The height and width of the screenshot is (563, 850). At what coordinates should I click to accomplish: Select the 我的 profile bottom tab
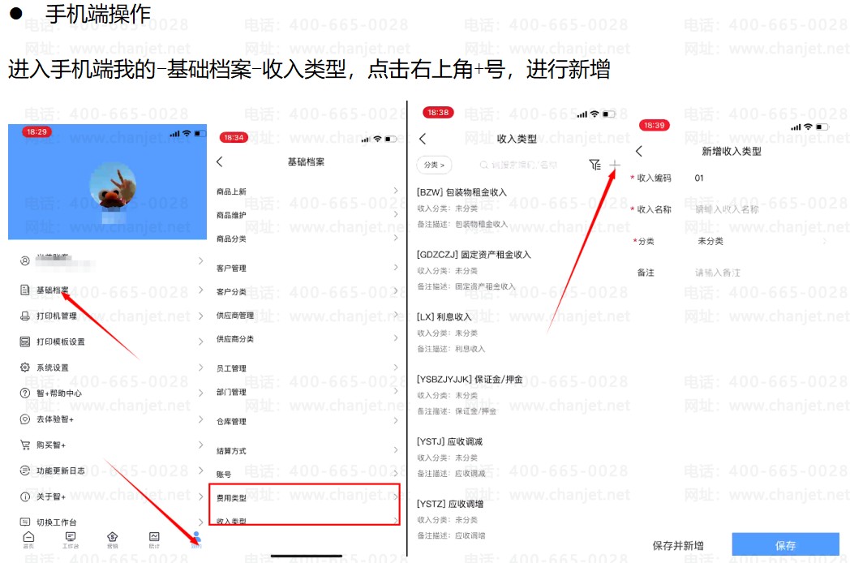tap(196, 539)
